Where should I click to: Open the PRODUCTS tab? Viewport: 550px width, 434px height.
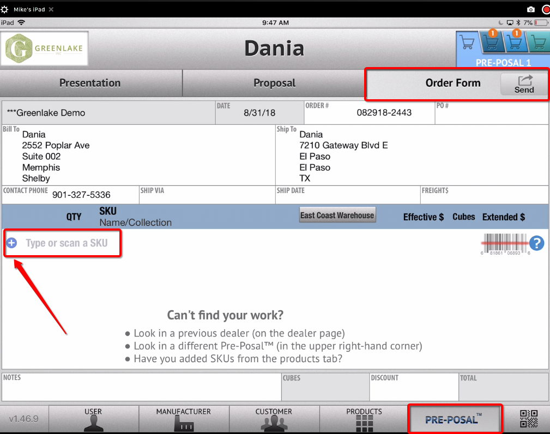pyautogui.click(x=364, y=419)
